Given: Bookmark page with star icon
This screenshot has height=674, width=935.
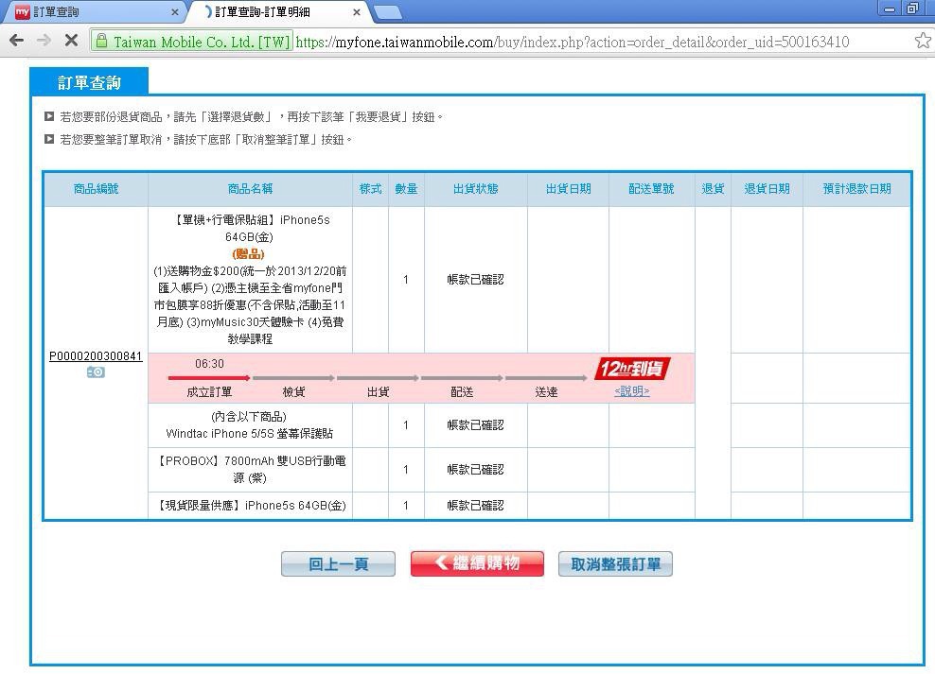Looking at the screenshot, I should (x=923, y=41).
